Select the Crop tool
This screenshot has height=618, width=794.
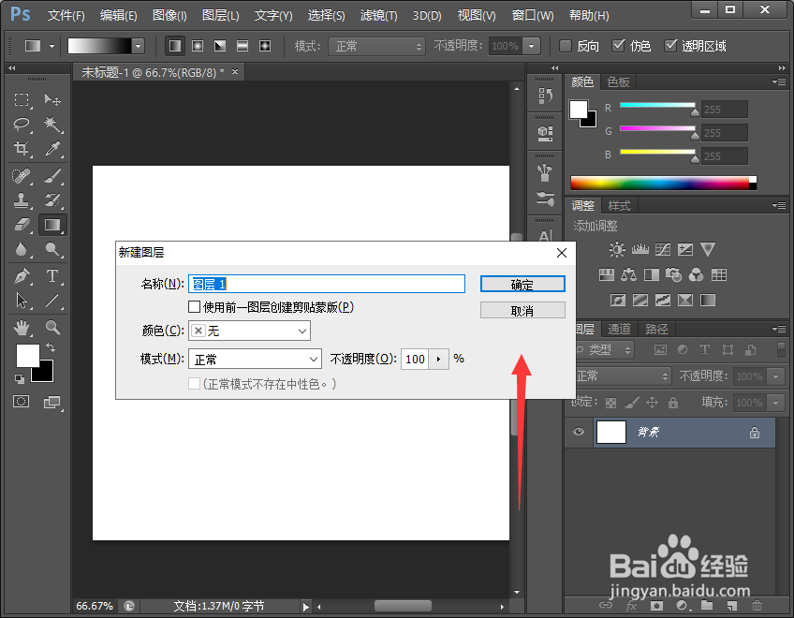(22, 149)
